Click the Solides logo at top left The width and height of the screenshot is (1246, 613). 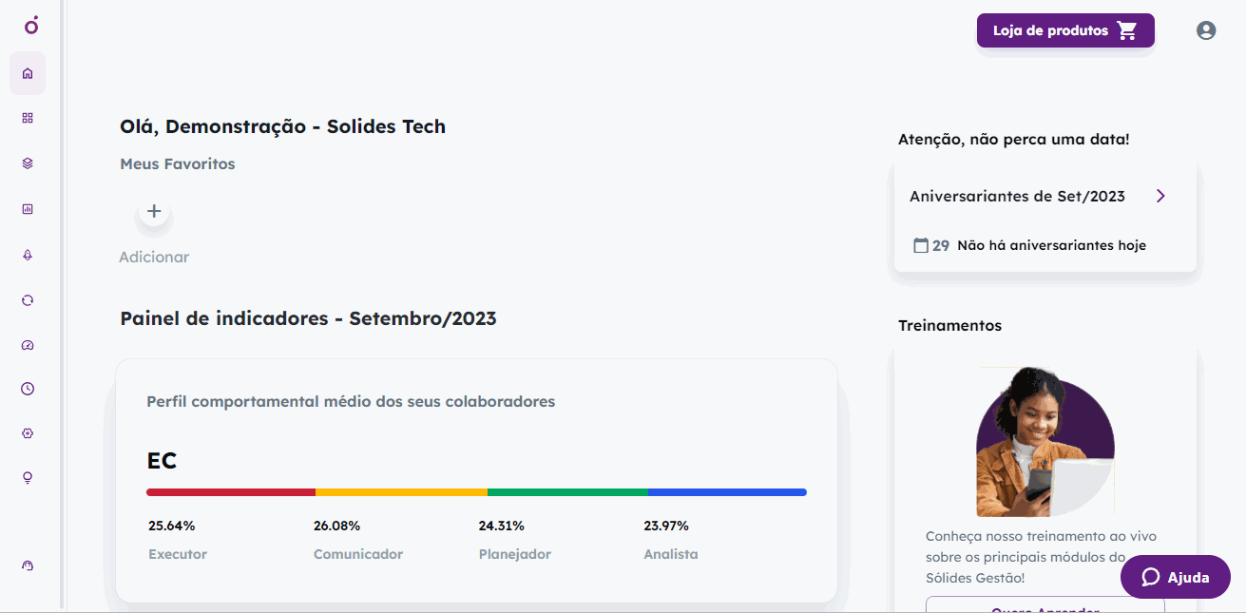point(31,26)
